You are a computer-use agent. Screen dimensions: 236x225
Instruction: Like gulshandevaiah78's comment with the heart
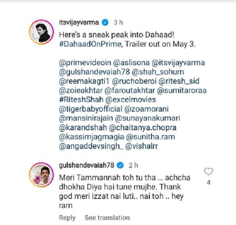208,171
